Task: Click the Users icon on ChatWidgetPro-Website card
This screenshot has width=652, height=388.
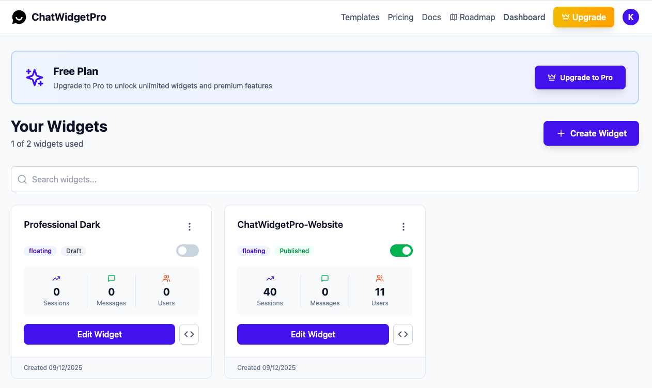Action: tap(380, 278)
